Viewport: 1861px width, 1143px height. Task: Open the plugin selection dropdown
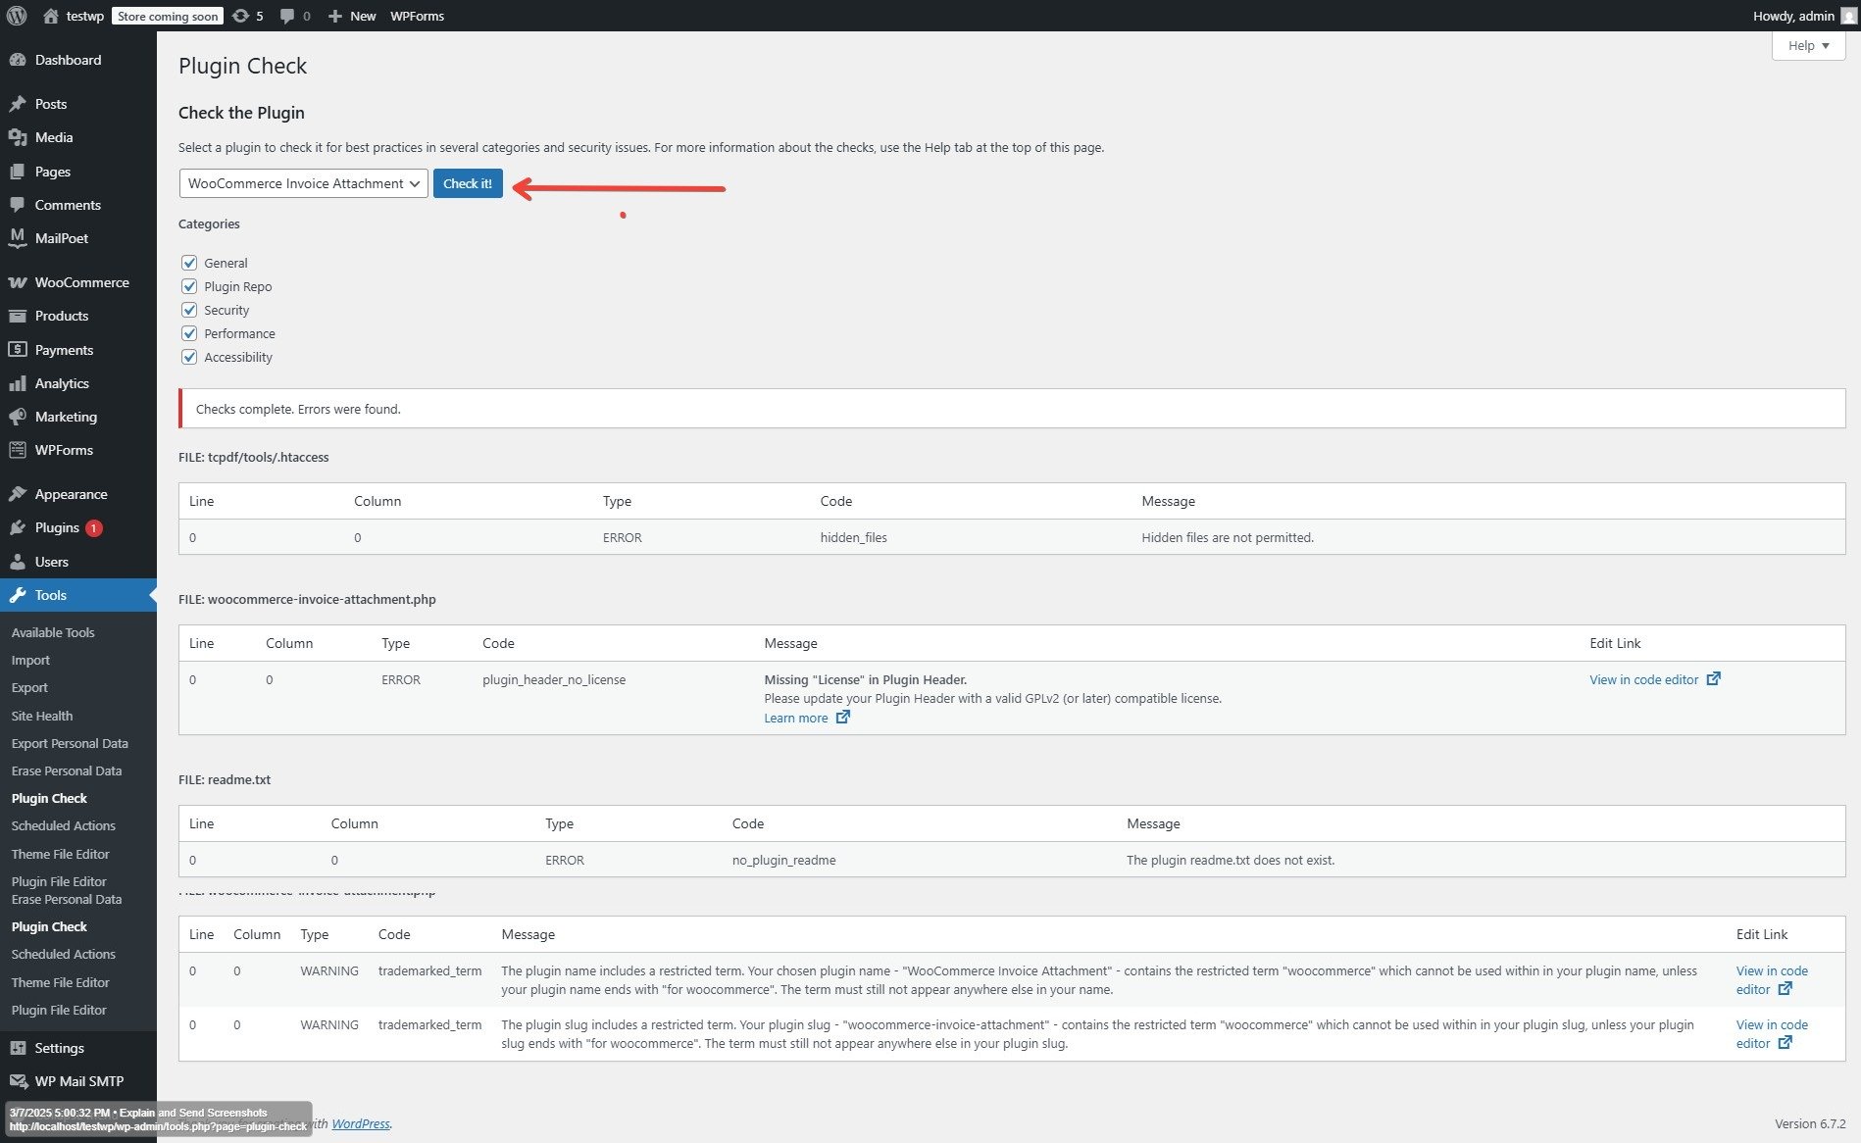click(303, 183)
